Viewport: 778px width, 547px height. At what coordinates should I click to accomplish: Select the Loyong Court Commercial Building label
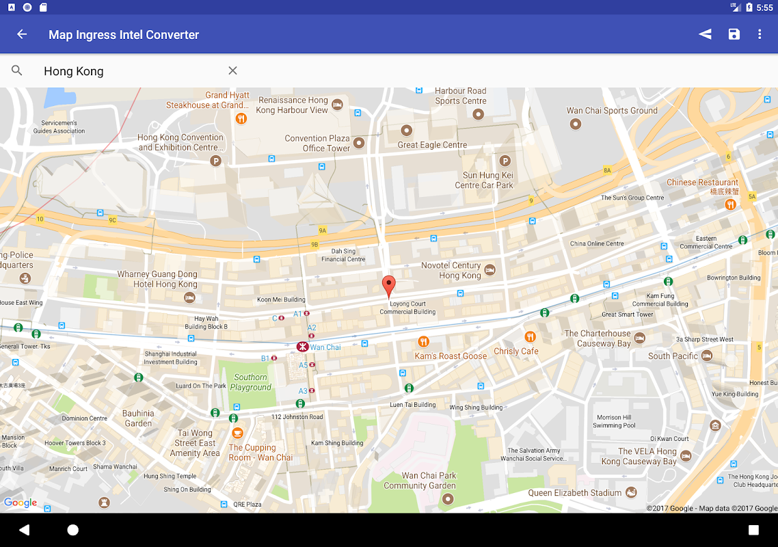[x=407, y=308]
